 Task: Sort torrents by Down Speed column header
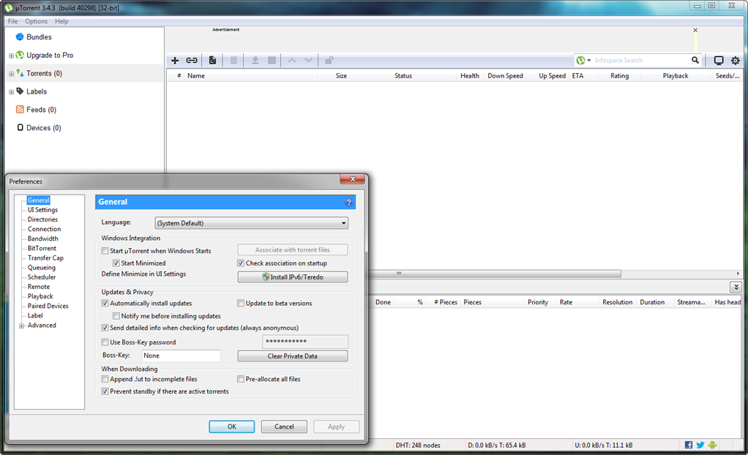click(505, 76)
